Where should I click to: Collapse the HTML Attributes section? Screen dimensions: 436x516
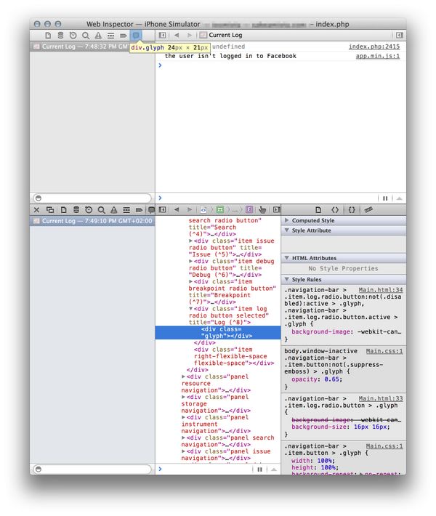[313, 258]
